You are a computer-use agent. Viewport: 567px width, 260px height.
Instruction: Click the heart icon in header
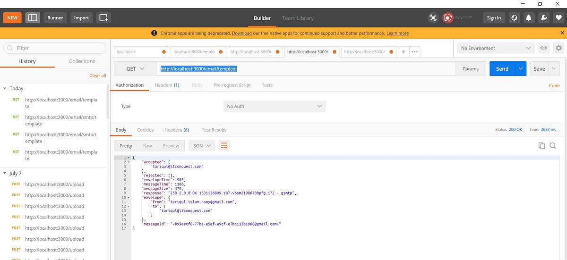pos(558,18)
